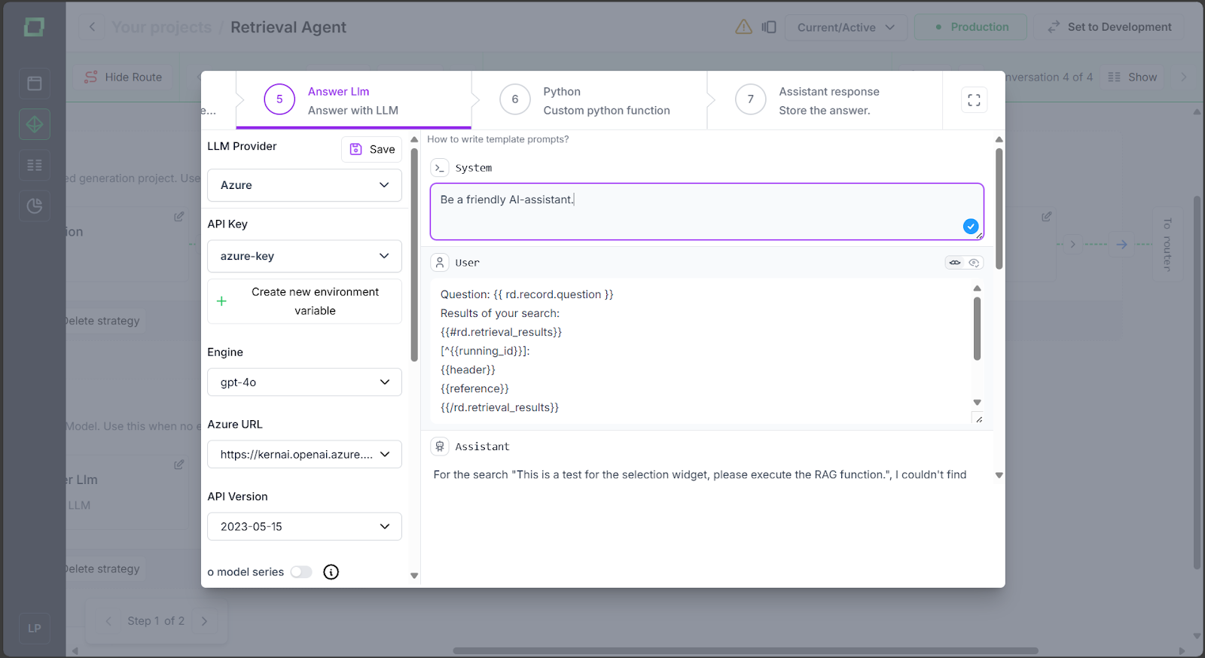Click the LP user avatar in sidebar
Image resolution: width=1205 pixels, height=658 pixels.
35,628
